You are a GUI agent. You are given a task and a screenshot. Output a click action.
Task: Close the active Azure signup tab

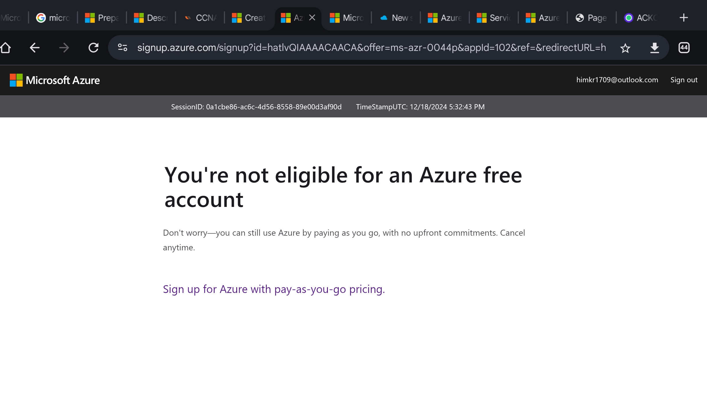[x=312, y=18]
